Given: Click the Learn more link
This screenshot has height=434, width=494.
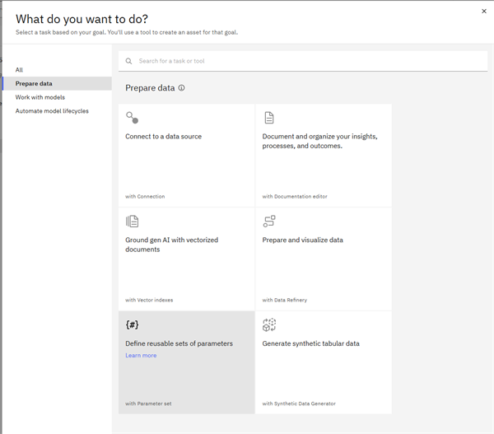Looking at the screenshot, I should pyautogui.click(x=141, y=356).
